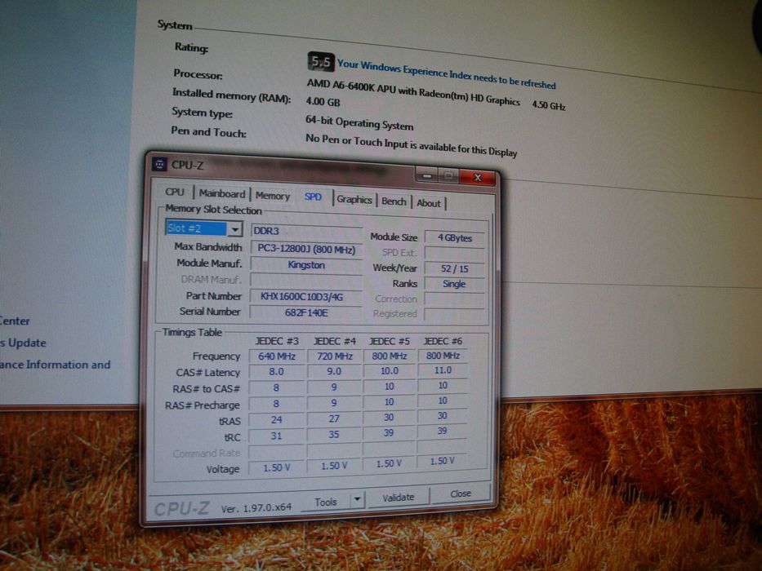Image resolution: width=762 pixels, height=571 pixels.
Task: Open the About tab
Action: [428, 203]
